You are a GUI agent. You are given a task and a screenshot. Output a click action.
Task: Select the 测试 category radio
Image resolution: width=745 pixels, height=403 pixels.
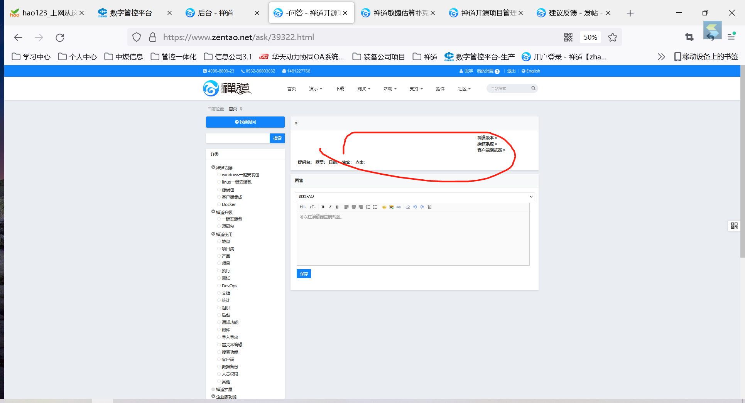point(219,278)
